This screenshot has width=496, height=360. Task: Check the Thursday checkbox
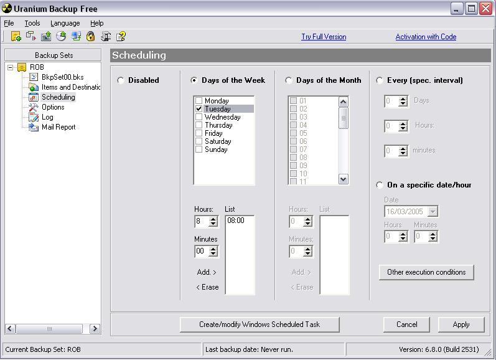[199, 125]
